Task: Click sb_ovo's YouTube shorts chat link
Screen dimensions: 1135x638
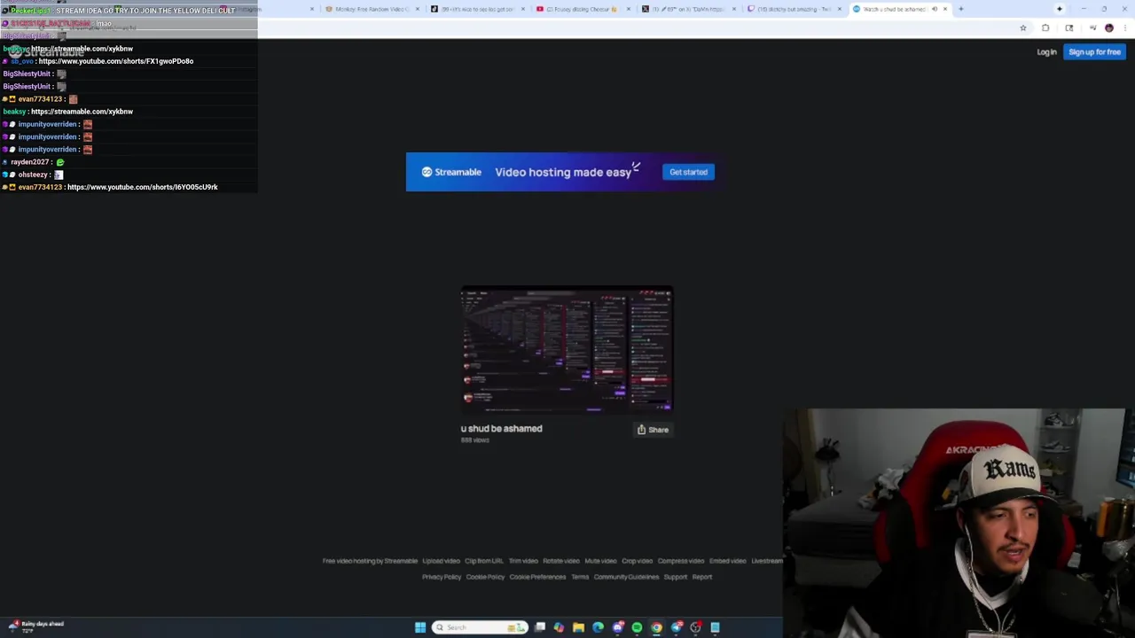Action: coord(116,61)
